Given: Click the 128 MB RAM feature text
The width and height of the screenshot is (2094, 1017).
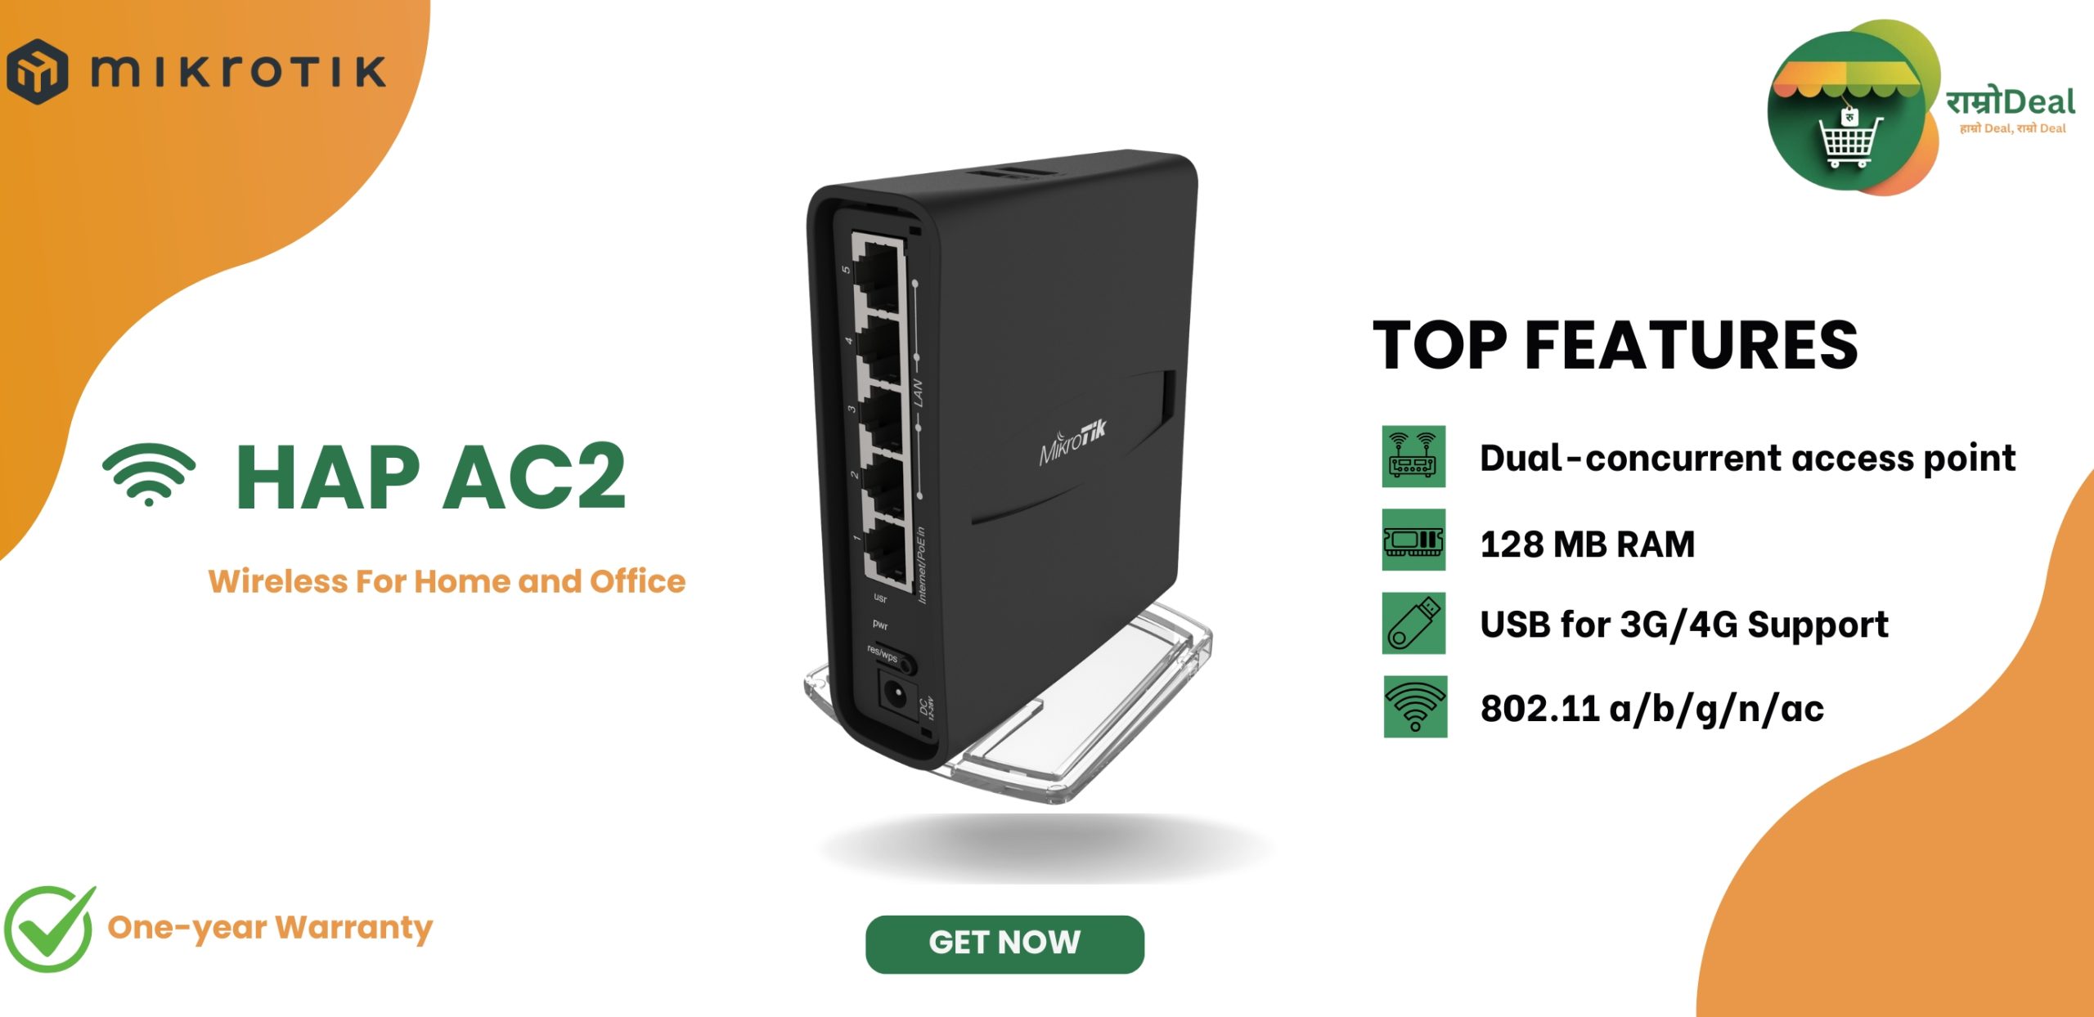Looking at the screenshot, I should pyautogui.click(x=1588, y=544).
